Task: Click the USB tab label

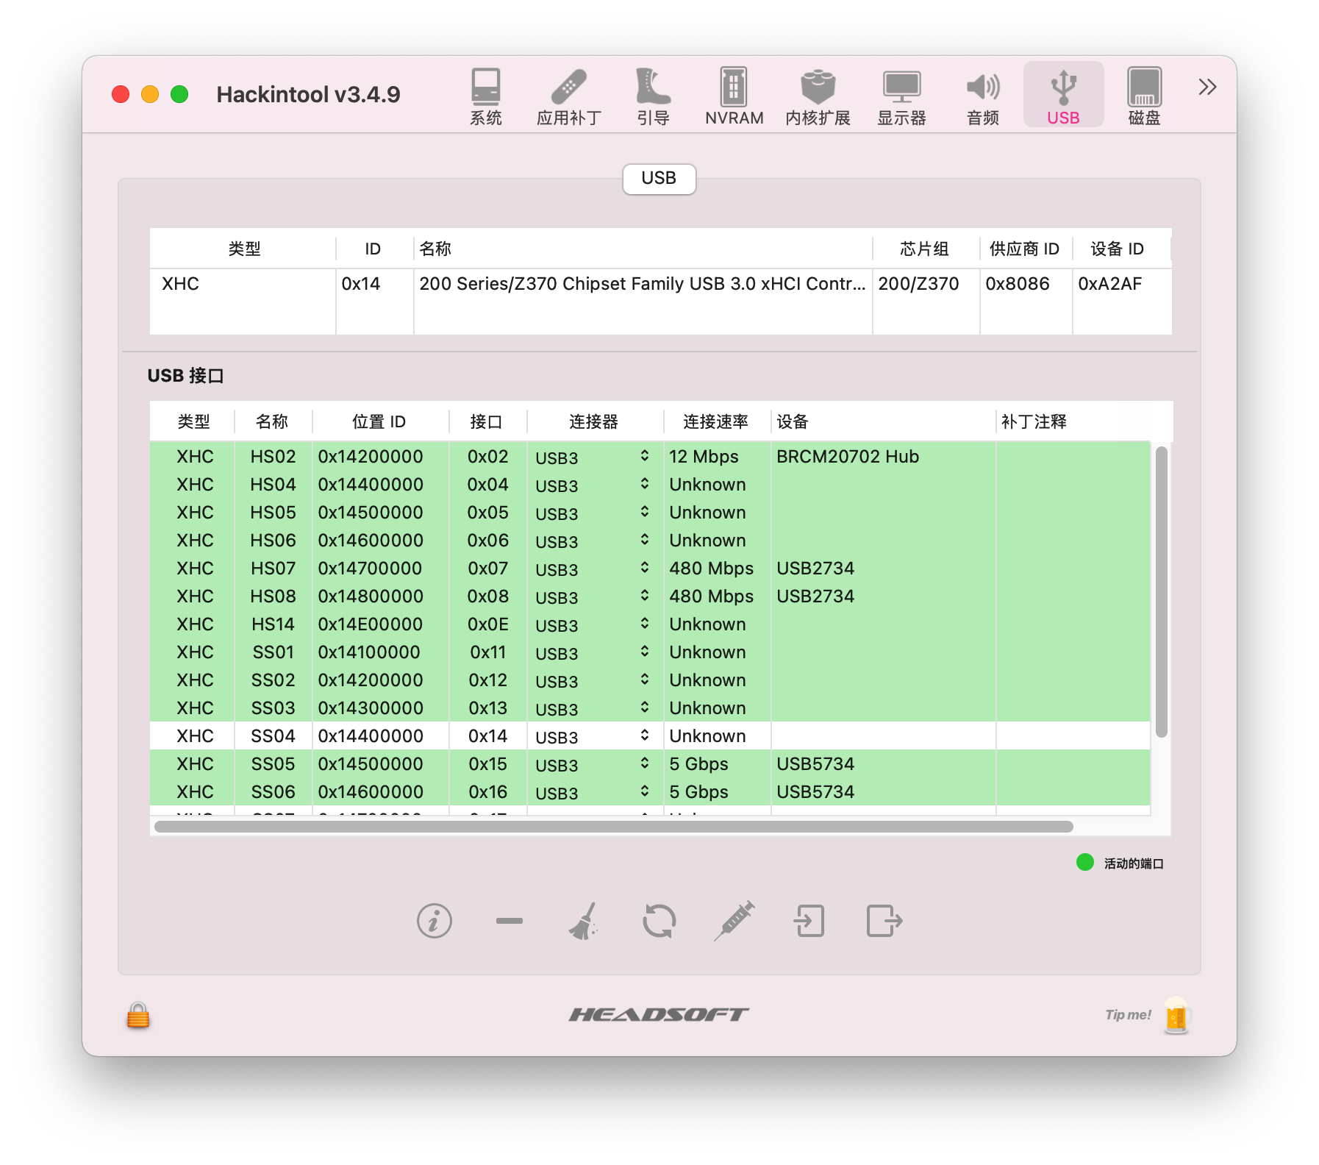Action: click(659, 179)
